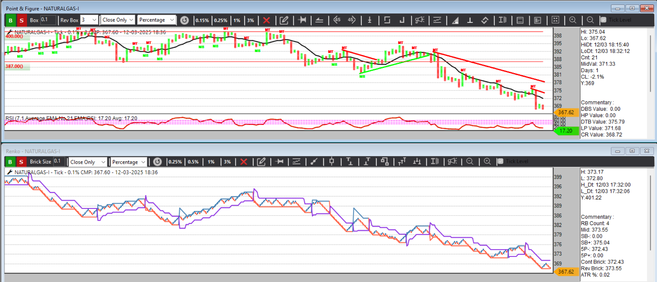Click the L-shaped corner bracket icon
Image resolution: width=657 pixels, height=282 pixels.
click(x=402, y=20)
